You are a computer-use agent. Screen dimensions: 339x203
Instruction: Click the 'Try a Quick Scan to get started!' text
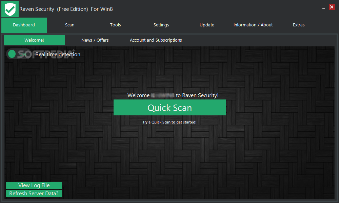169,122
